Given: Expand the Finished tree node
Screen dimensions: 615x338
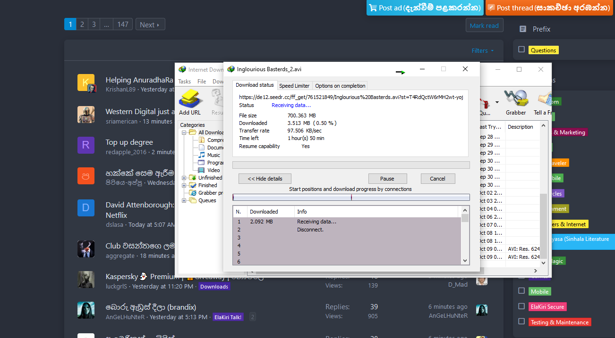Looking at the screenshot, I should 184,185.
